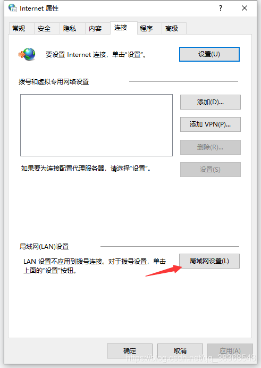Screen dimensions: 261x368
Task: Click the disabled 设置(S) button
Action: pos(211,170)
